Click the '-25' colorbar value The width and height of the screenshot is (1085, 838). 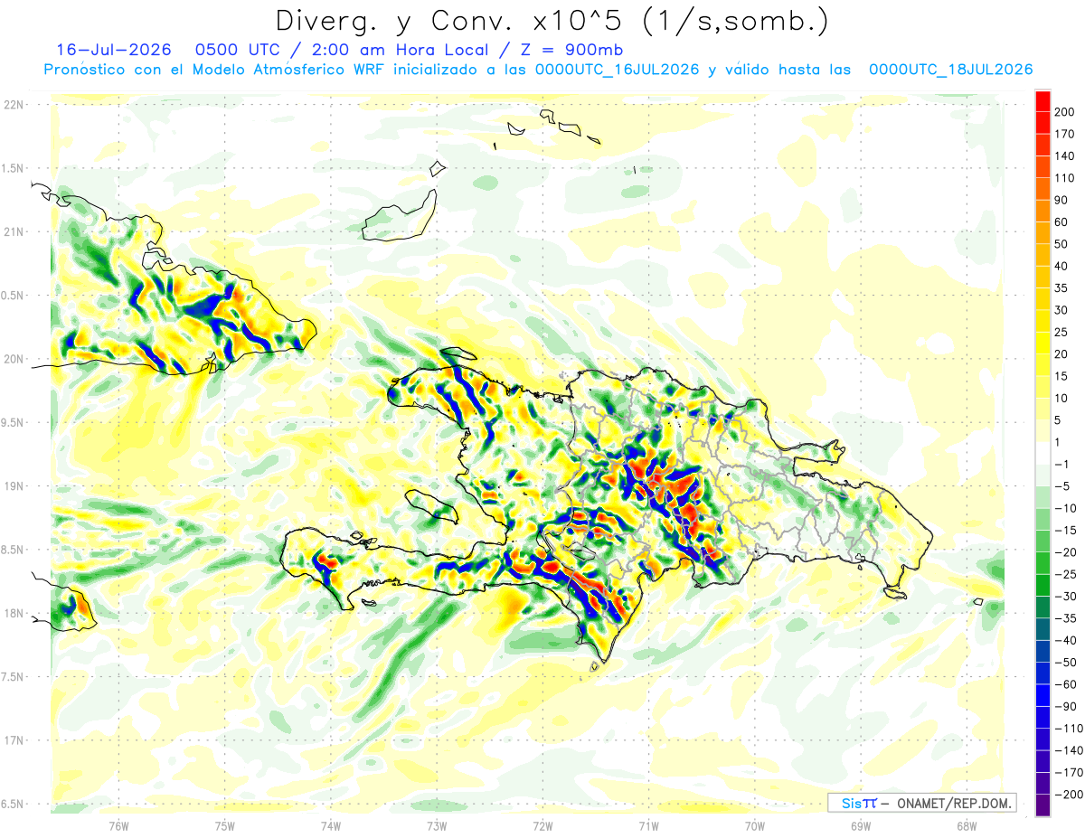click(1068, 574)
